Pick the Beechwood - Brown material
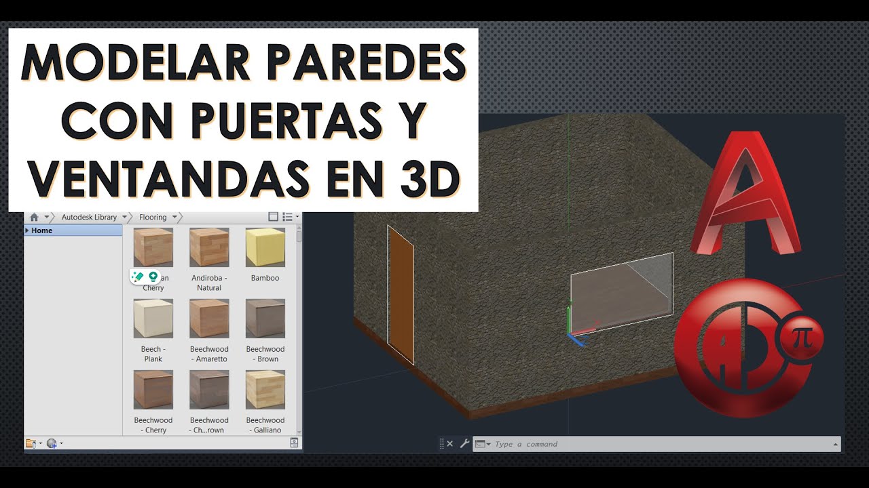The height and width of the screenshot is (488, 869). (x=265, y=319)
